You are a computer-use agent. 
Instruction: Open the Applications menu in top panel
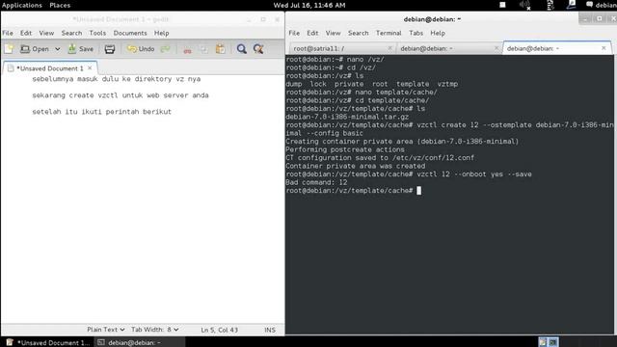click(x=21, y=5)
